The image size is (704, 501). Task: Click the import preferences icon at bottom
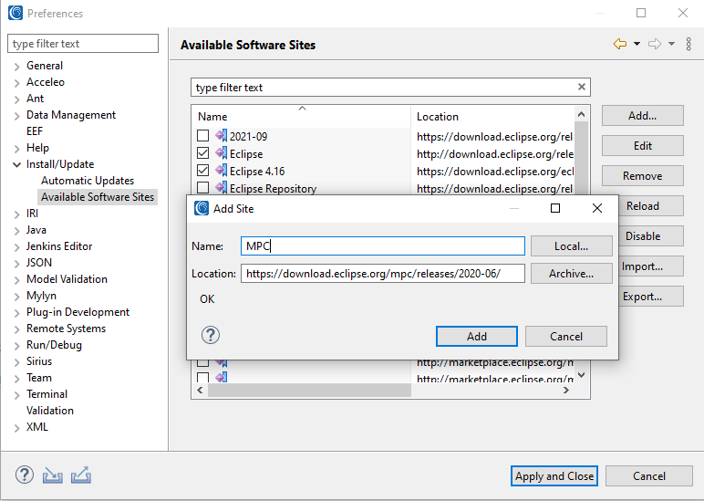click(x=53, y=475)
